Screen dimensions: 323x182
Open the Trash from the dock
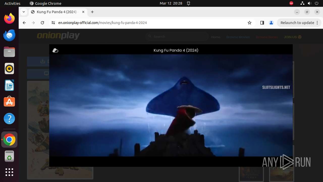pos(9,156)
